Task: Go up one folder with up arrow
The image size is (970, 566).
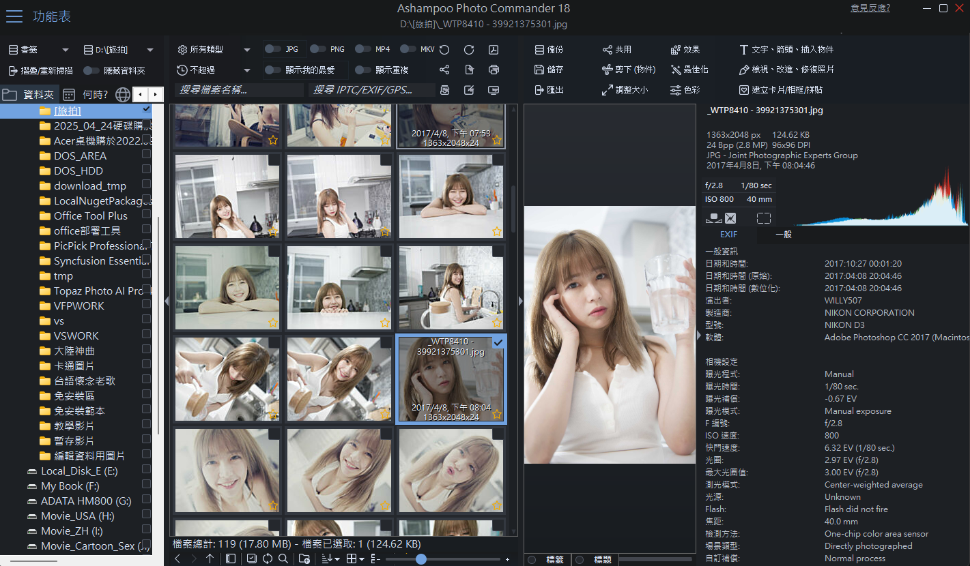Action: click(x=210, y=558)
